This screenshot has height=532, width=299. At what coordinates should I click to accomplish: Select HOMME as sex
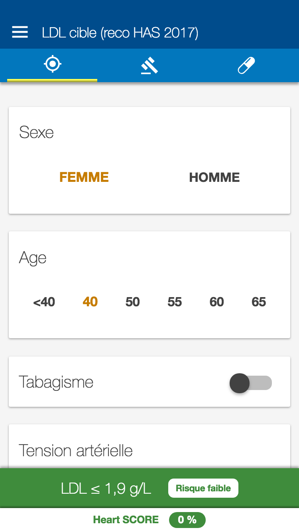pos(214,177)
